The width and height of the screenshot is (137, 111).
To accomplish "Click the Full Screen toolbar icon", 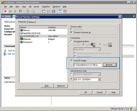I will (x=54, y=11).
